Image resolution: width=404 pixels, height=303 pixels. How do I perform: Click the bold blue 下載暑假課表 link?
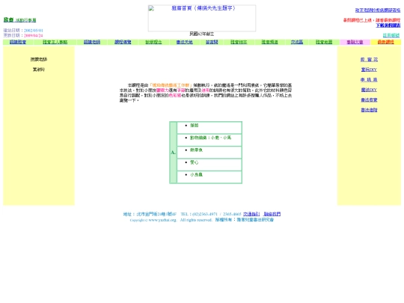(x=388, y=25)
